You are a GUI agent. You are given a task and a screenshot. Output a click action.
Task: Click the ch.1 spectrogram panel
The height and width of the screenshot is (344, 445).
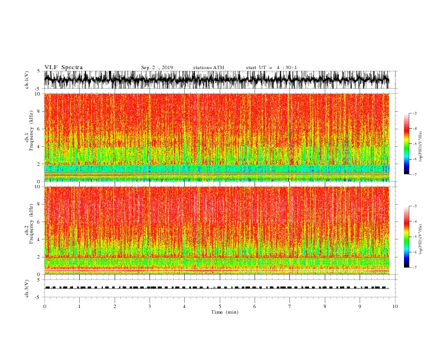(216, 137)
